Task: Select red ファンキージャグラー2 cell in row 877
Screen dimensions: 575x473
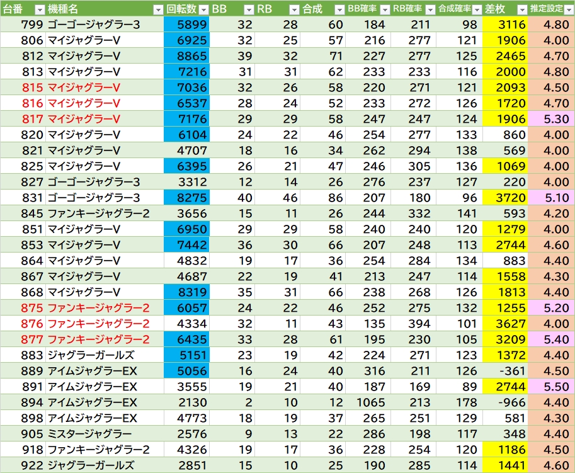Action: pos(105,340)
